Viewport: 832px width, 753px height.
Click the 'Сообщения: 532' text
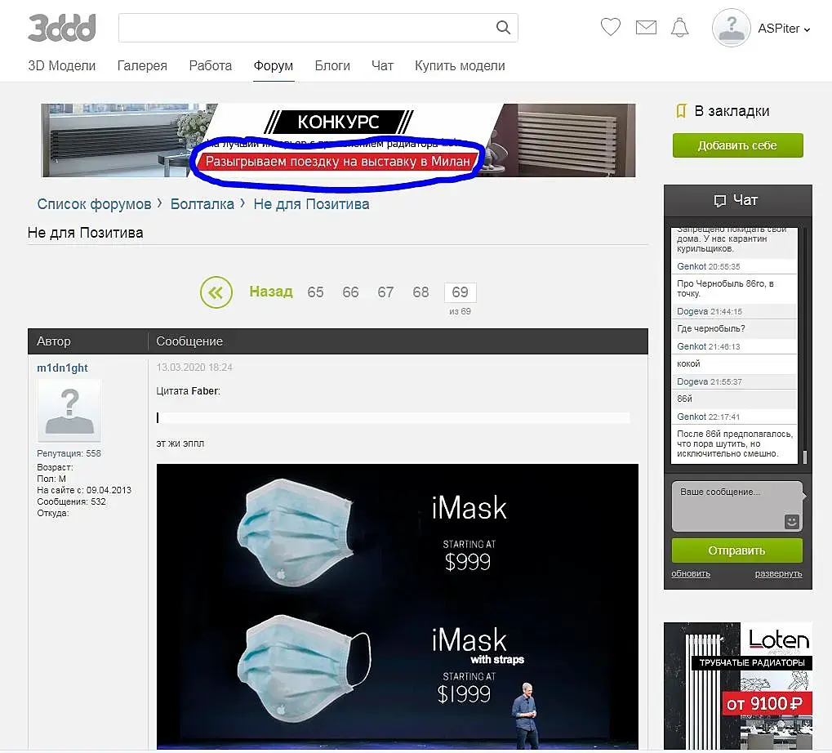(71, 501)
